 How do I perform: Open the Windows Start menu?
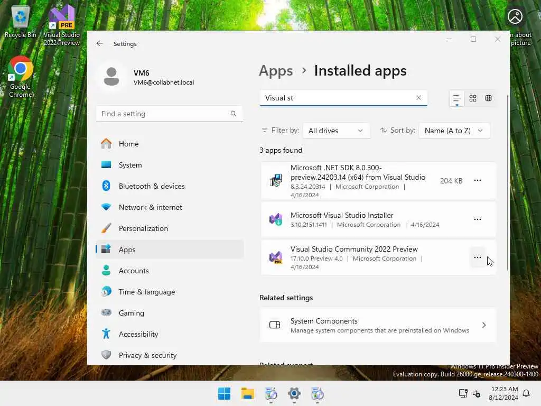[224, 393]
